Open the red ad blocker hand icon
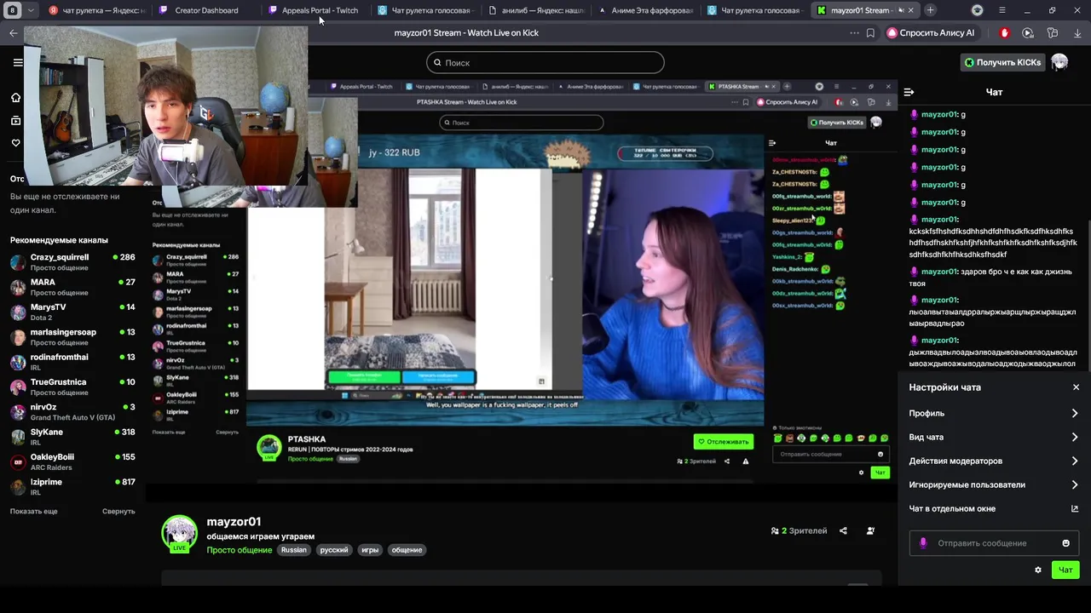1091x613 pixels. (1004, 33)
